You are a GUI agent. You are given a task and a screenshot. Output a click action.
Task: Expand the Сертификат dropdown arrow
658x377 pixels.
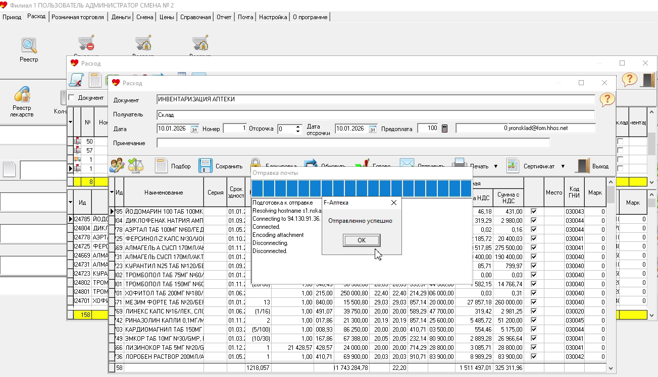point(562,166)
